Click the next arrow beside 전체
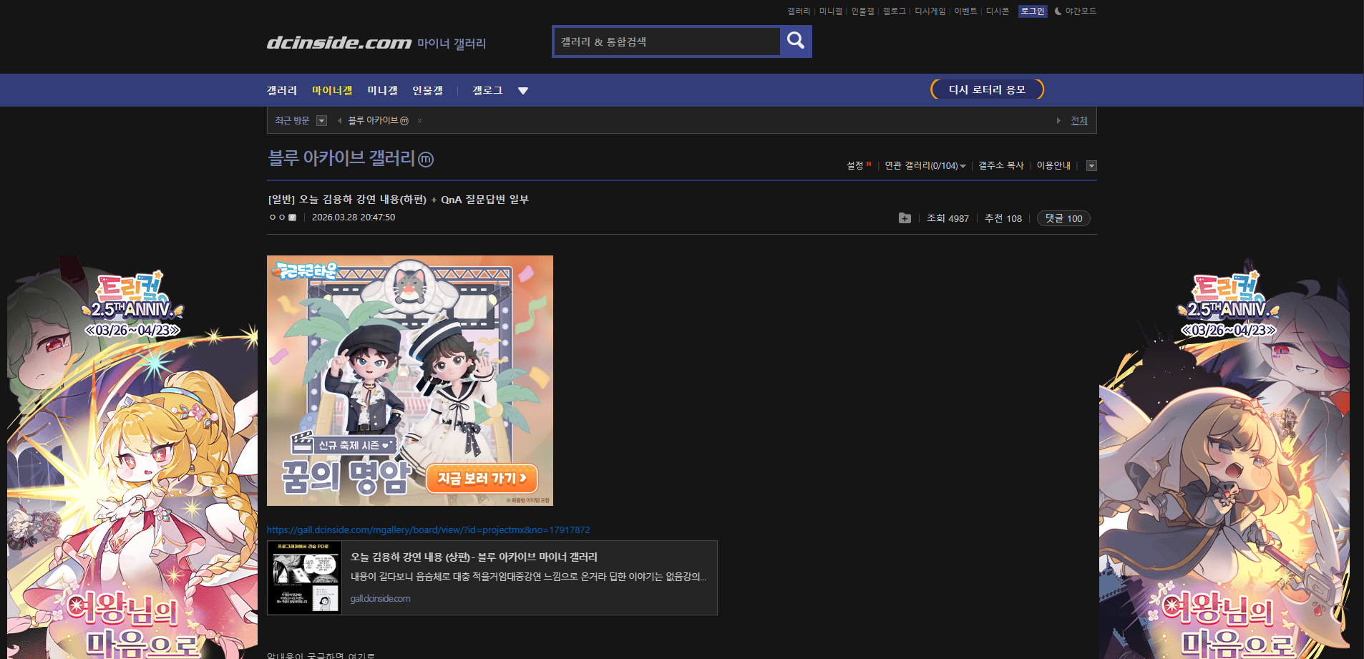Image resolution: width=1364 pixels, height=659 pixels. 1058,121
